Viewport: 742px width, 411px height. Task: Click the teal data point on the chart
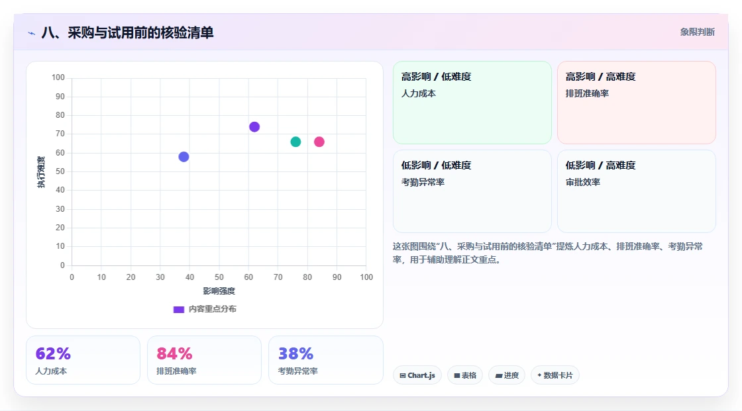click(x=295, y=142)
